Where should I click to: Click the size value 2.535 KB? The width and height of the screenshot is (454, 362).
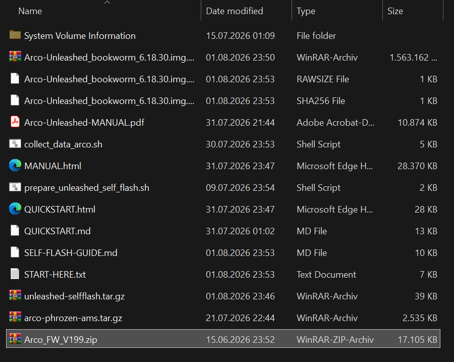(420, 318)
